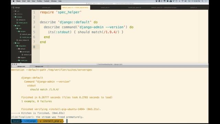This screenshot has height=124, width=220.
Task: Collapse the unit folder arrow
Action: pyautogui.click(x=15, y=29)
